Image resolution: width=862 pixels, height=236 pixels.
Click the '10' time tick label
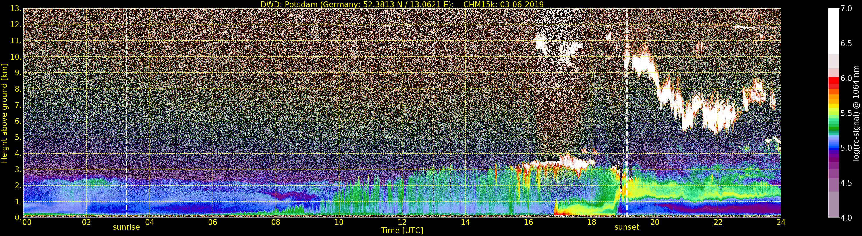coord(339,222)
